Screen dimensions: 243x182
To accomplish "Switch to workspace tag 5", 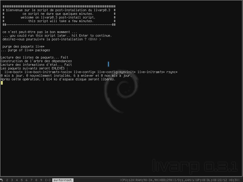I will (22, 180).
